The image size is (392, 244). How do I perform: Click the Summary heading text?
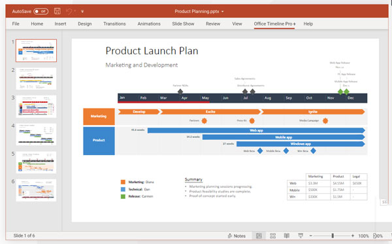pos(193,179)
